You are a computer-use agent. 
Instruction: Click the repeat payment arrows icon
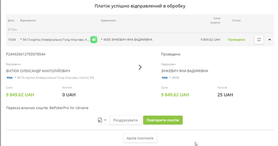coord(259,40)
